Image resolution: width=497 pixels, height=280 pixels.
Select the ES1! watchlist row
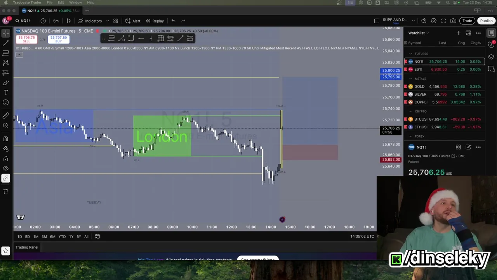[445, 69]
